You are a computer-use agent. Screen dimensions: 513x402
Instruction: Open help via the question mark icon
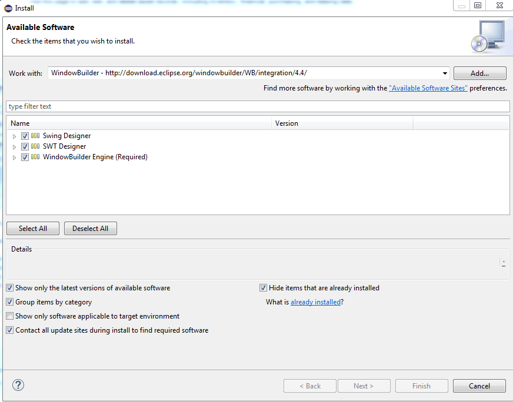(18, 385)
